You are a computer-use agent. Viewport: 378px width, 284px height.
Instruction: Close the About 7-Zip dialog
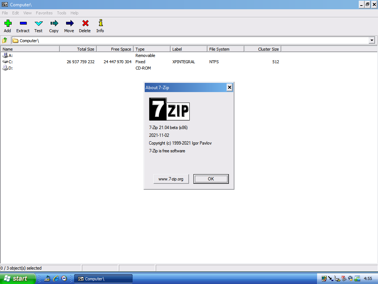click(x=230, y=87)
